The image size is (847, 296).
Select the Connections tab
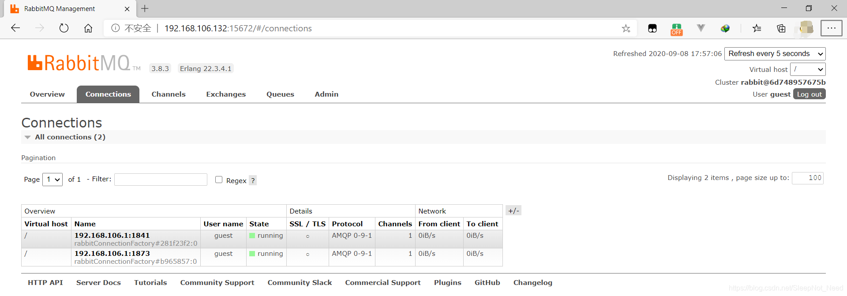tap(108, 94)
